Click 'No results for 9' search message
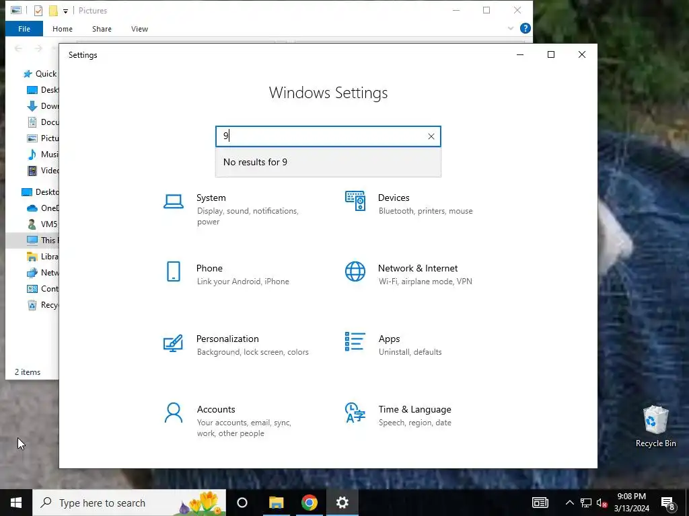 (x=255, y=163)
